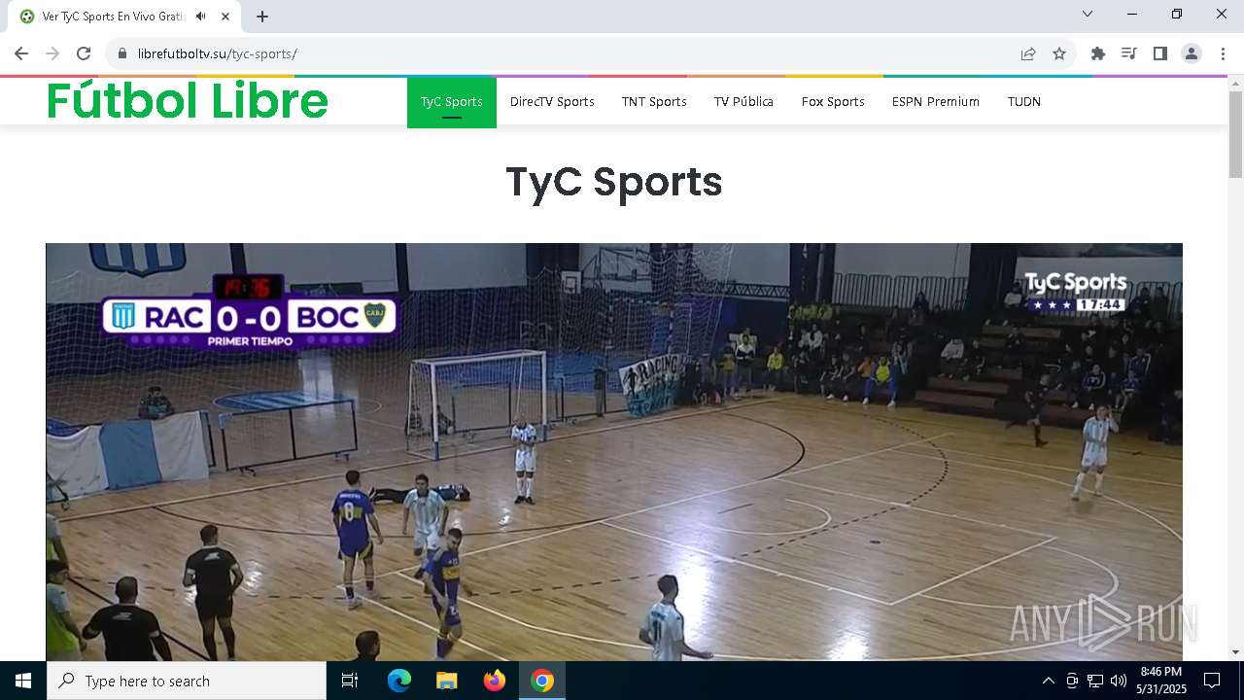Image resolution: width=1244 pixels, height=700 pixels.
Task: Go forward in browser history
Action: click(x=52, y=53)
